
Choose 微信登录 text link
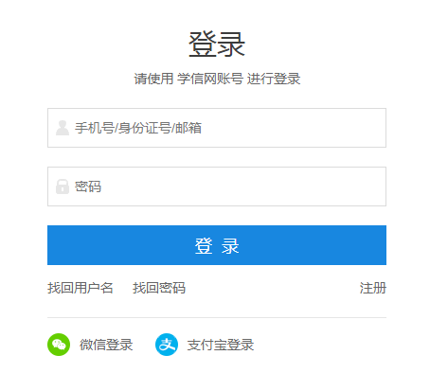pyautogui.click(x=106, y=345)
